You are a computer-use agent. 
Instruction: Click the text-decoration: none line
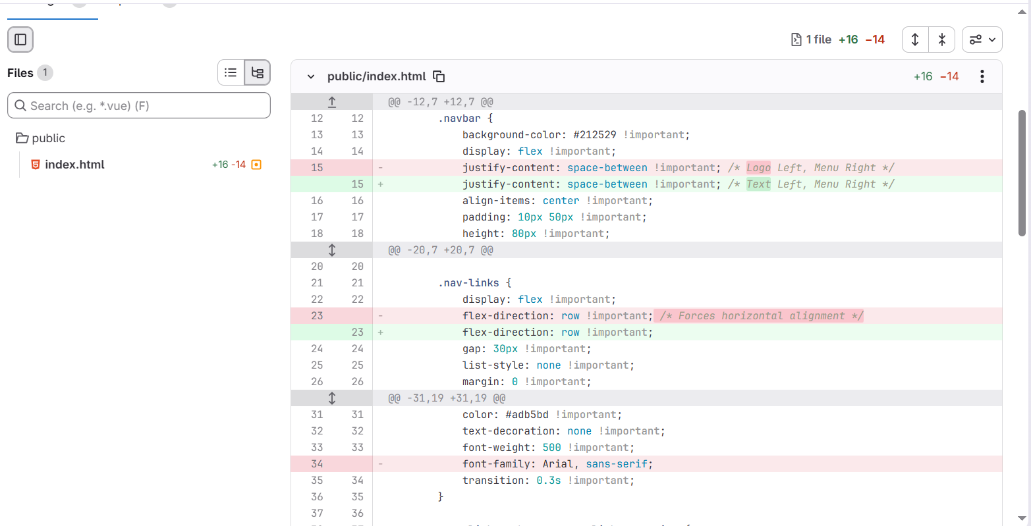click(x=646, y=431)
